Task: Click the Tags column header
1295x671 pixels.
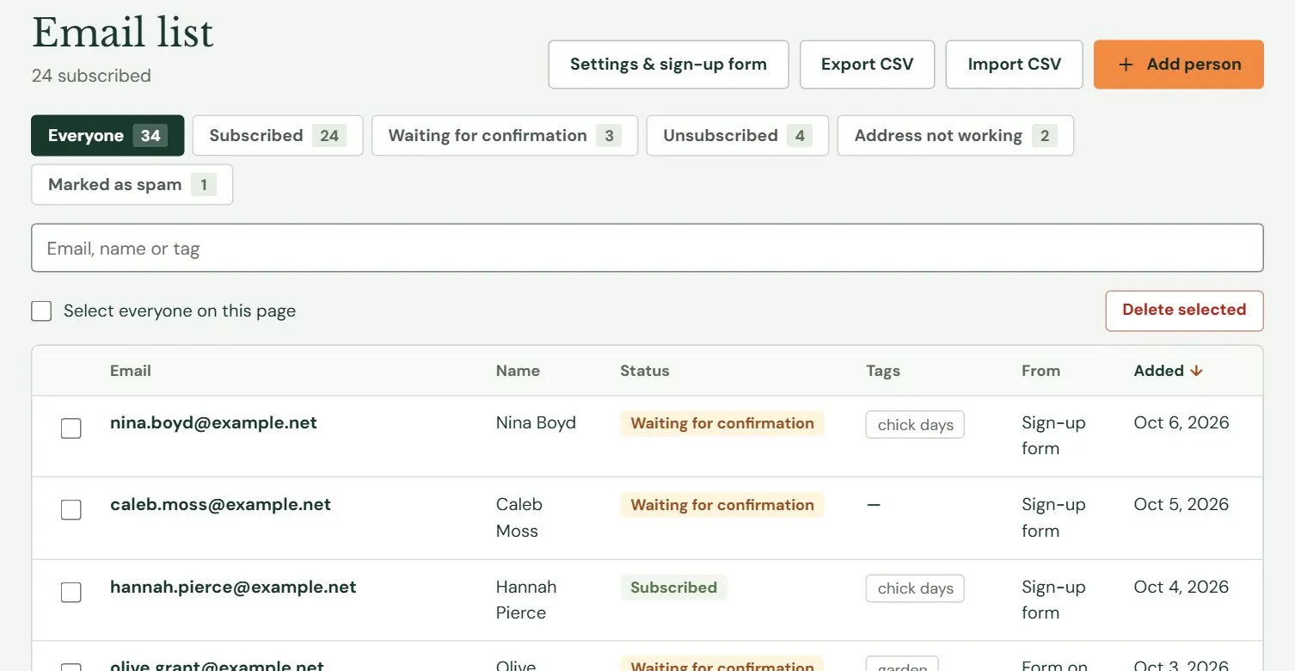Action: [883, 371]
